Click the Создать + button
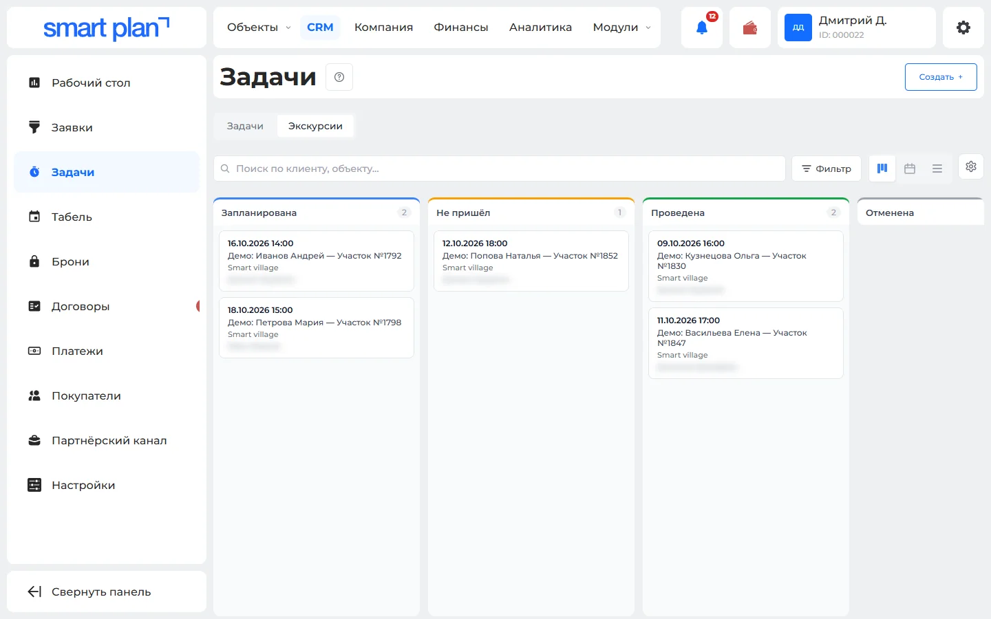 [x=941, y=77]
